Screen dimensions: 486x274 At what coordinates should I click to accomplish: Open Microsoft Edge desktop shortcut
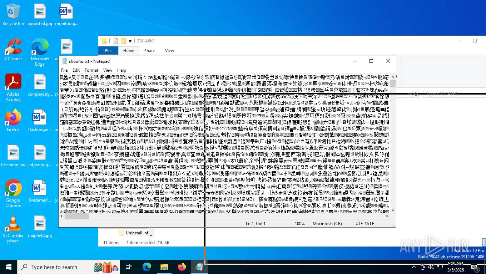tap(40, 52)
